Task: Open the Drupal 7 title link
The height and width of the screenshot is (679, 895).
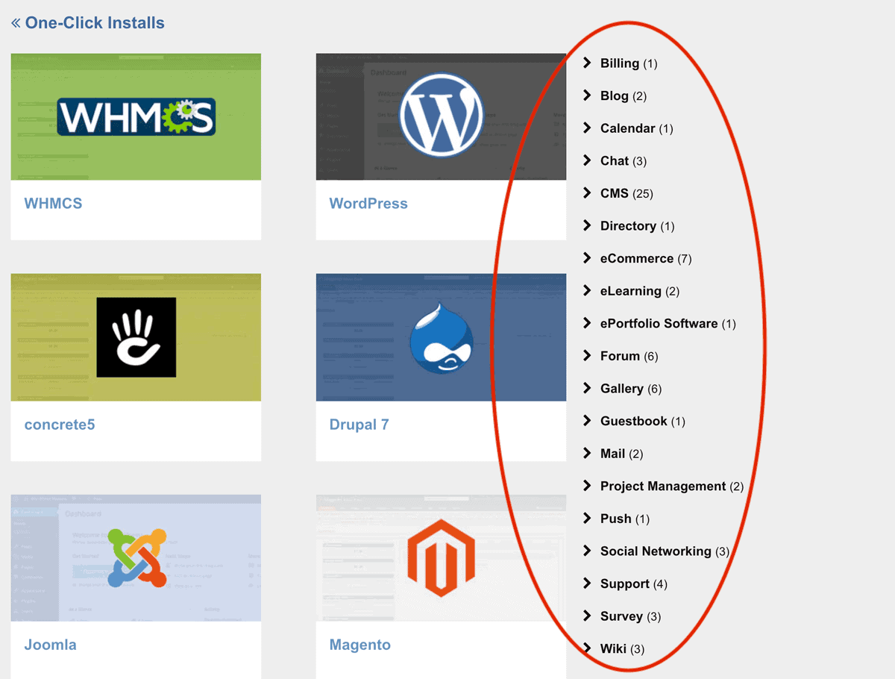Action: (x=359, y=425)
